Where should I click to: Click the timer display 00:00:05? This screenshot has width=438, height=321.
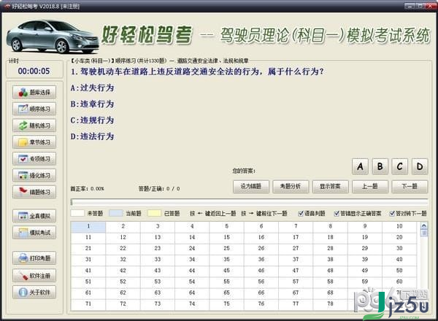click(34, 71)
